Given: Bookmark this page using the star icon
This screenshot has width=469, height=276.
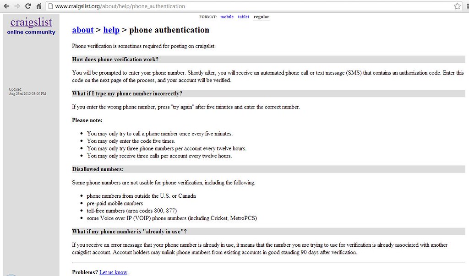Looking at the screenshot, I should 457,6.
